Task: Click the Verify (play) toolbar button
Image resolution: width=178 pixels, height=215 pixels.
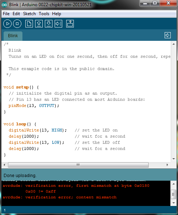Action: click(x=7, y=24)
